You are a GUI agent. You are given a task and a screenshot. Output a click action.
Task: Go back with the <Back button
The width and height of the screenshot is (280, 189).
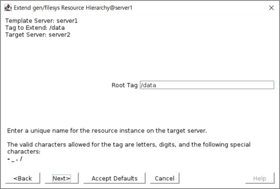point(23,178)
